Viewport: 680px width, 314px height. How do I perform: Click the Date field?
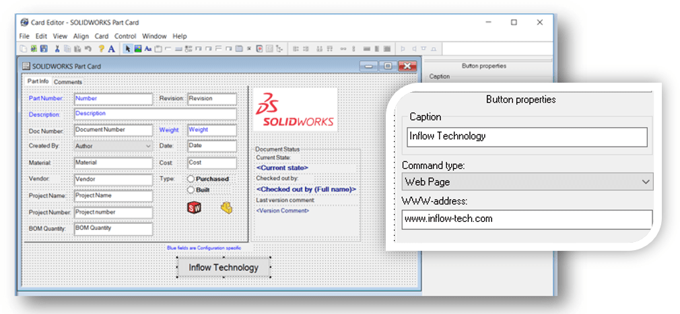pyautogui.click(x=212, y=147)
